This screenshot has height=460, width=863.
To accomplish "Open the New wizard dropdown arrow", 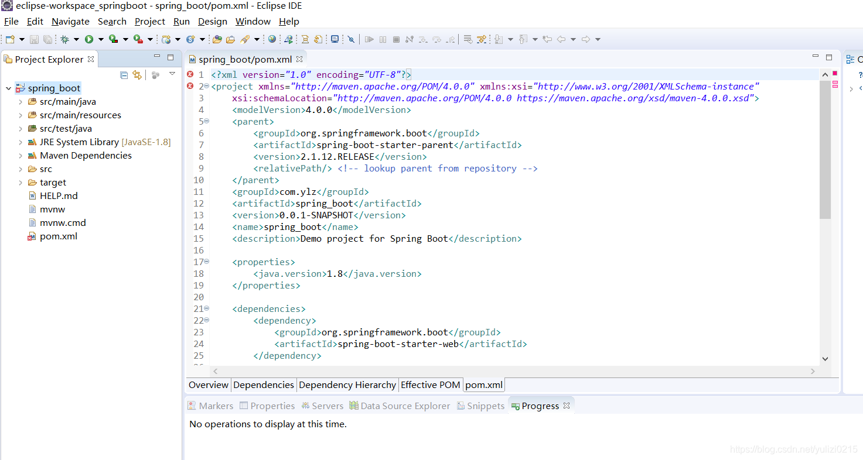I will 22,39.
